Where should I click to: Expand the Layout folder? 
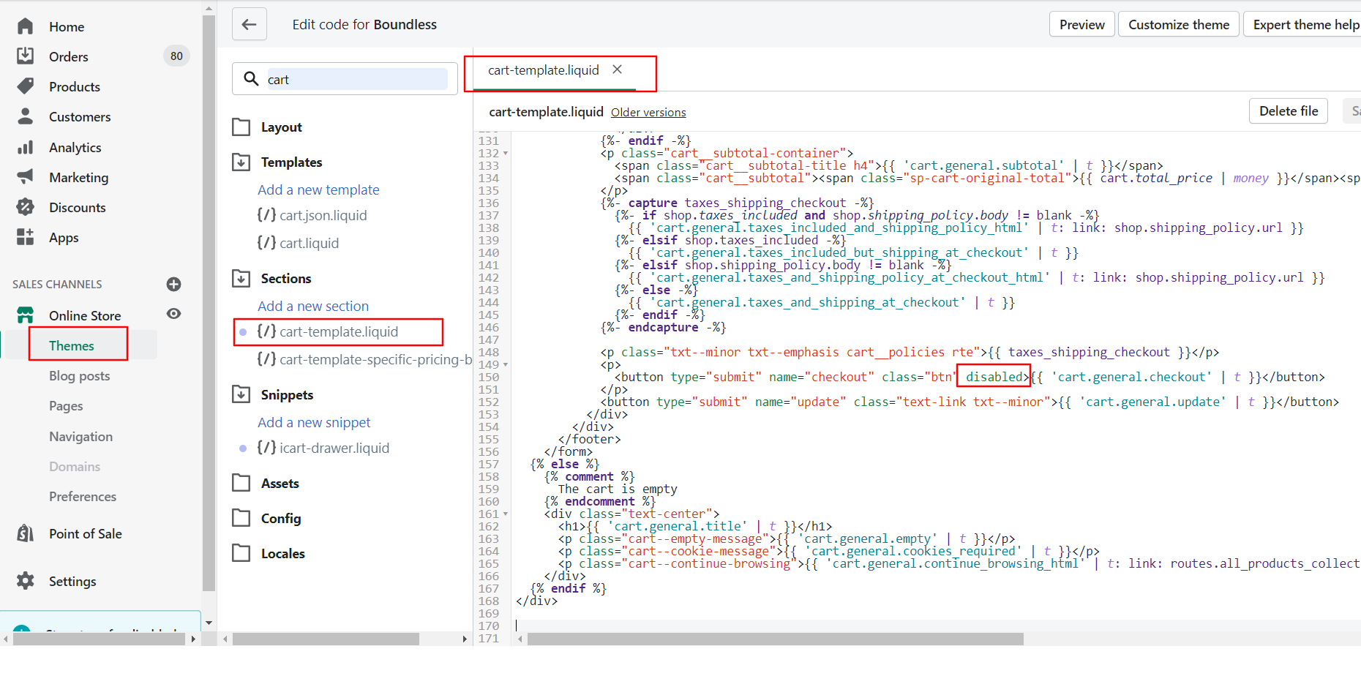(241, 127)
